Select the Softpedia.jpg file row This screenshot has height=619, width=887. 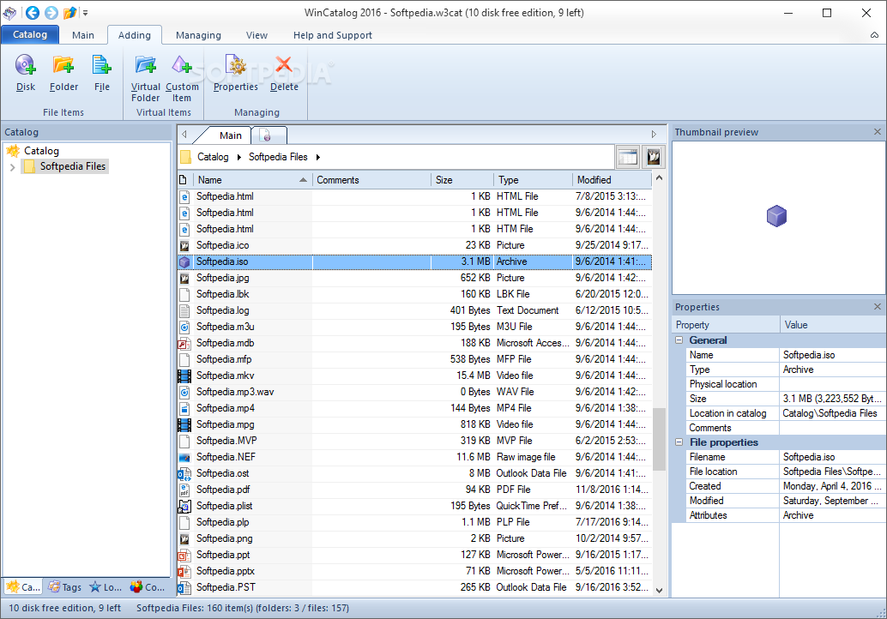coord(414,278)
